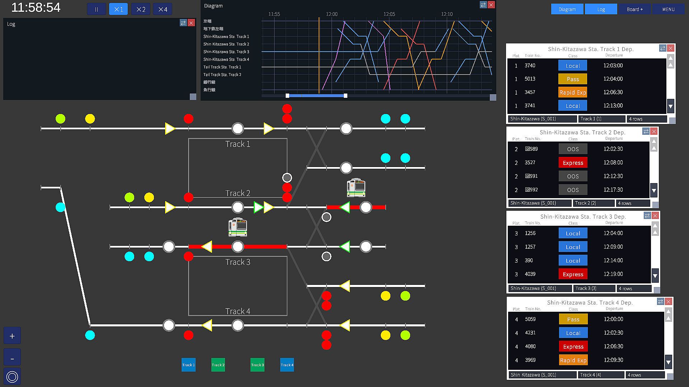
Task: Set simulation speed to ×2
Action: click(x=141, y=9)
